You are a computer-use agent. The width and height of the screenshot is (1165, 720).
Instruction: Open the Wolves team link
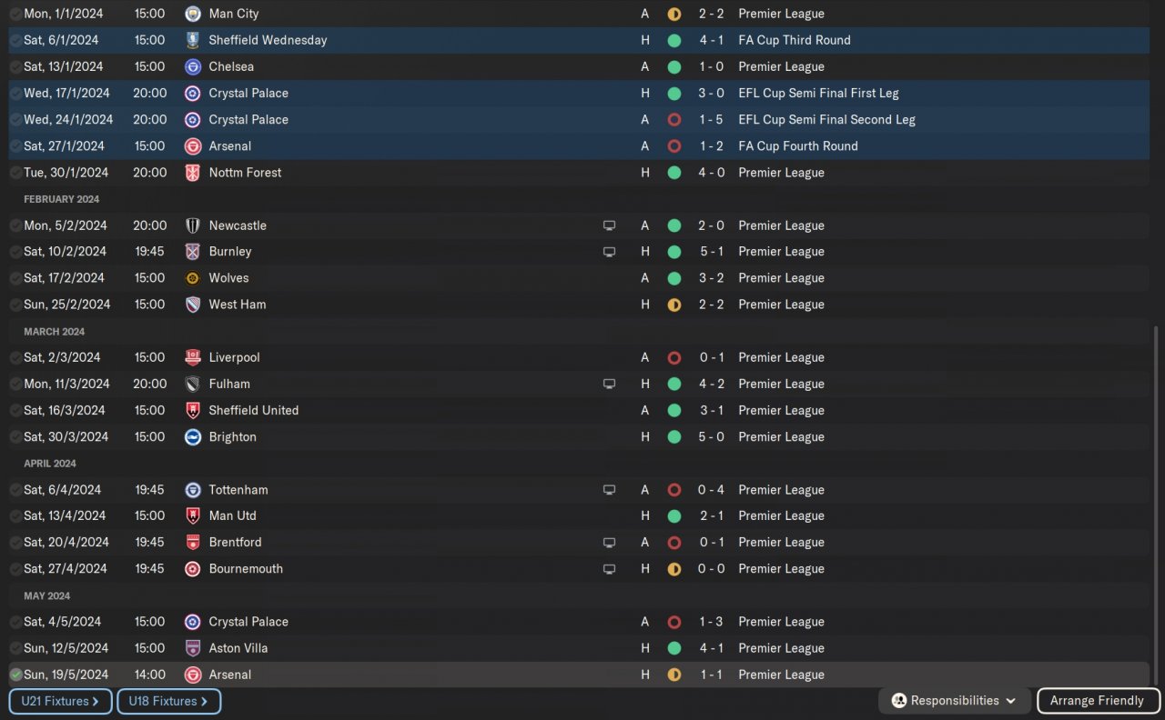click(x=228, y=278)
